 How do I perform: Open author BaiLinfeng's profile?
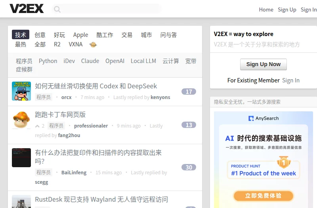click(74, 173)
